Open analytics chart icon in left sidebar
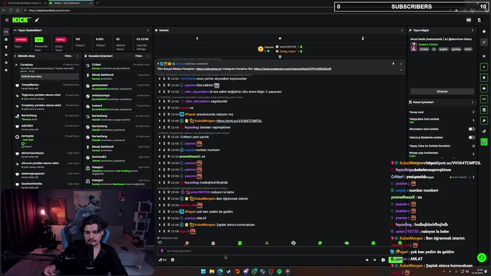The image size is (491, 276). 6,39
